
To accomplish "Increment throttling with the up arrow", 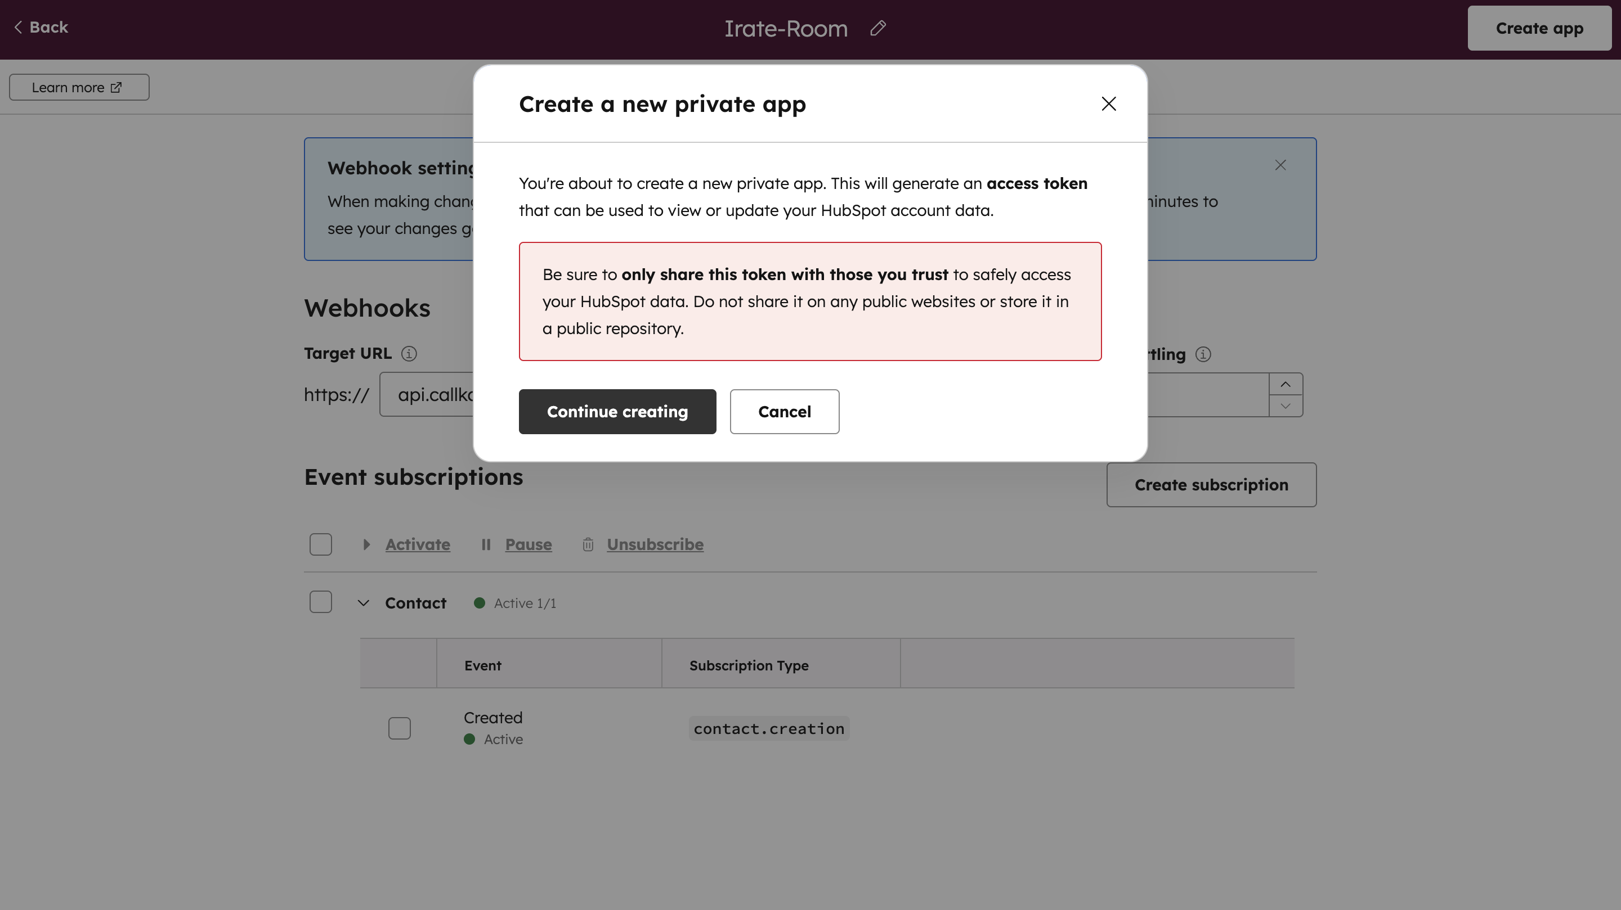I will 1286,384.
